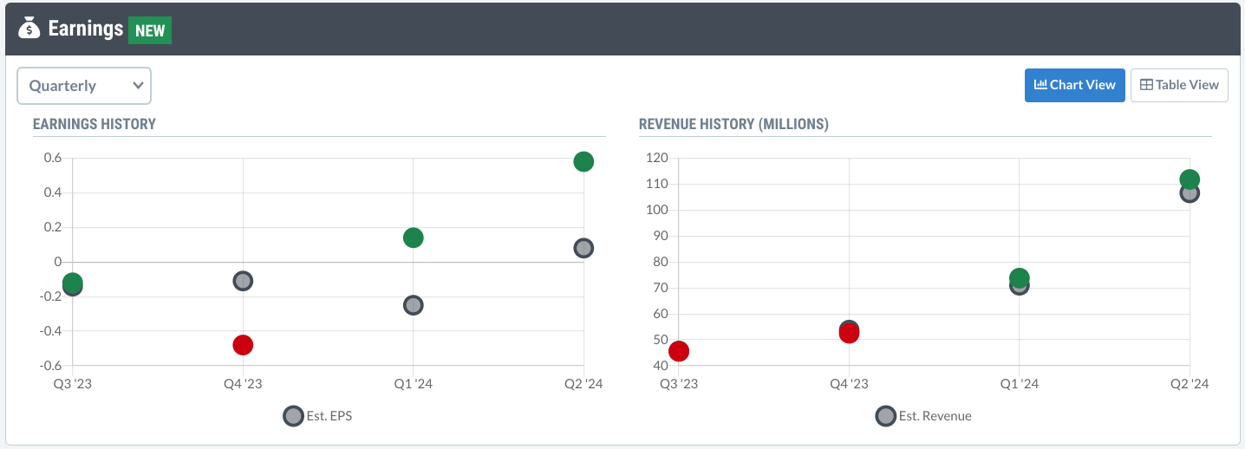
Task: Click the green Q2 '24 revenue point
Action: (x=1190, y=179)
